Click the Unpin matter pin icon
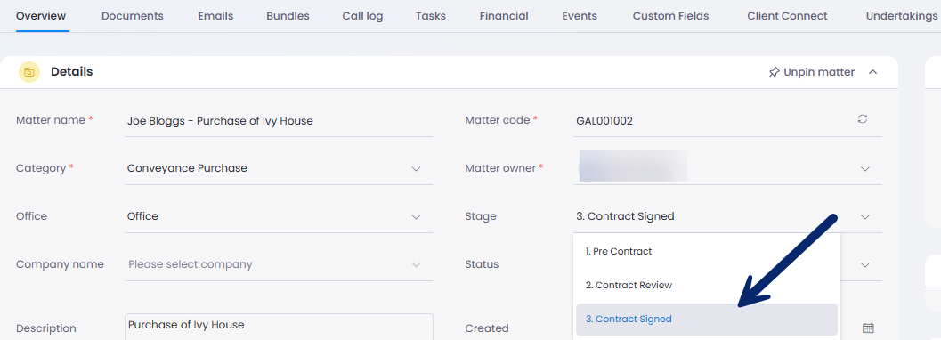 [774, 72]
